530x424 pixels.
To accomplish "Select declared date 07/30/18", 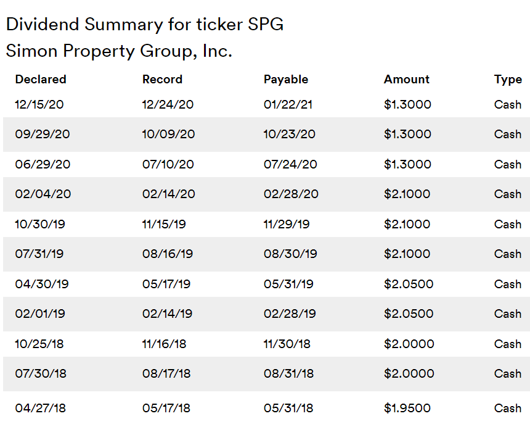I will (42, 374).
